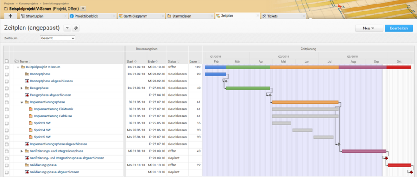Click the Sprint 3 SW task icon

click(x=31, y=123)
